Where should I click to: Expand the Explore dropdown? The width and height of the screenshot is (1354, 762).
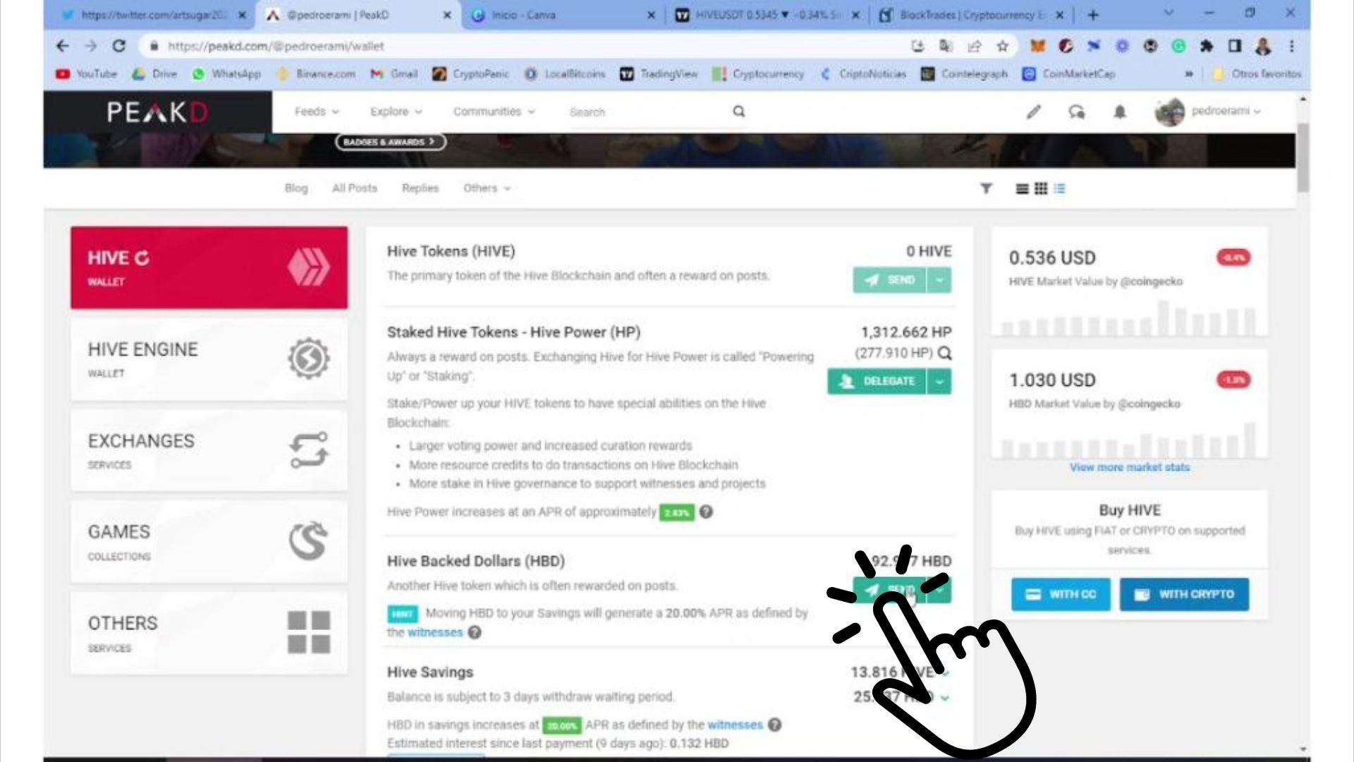click(x=396, y=111)
